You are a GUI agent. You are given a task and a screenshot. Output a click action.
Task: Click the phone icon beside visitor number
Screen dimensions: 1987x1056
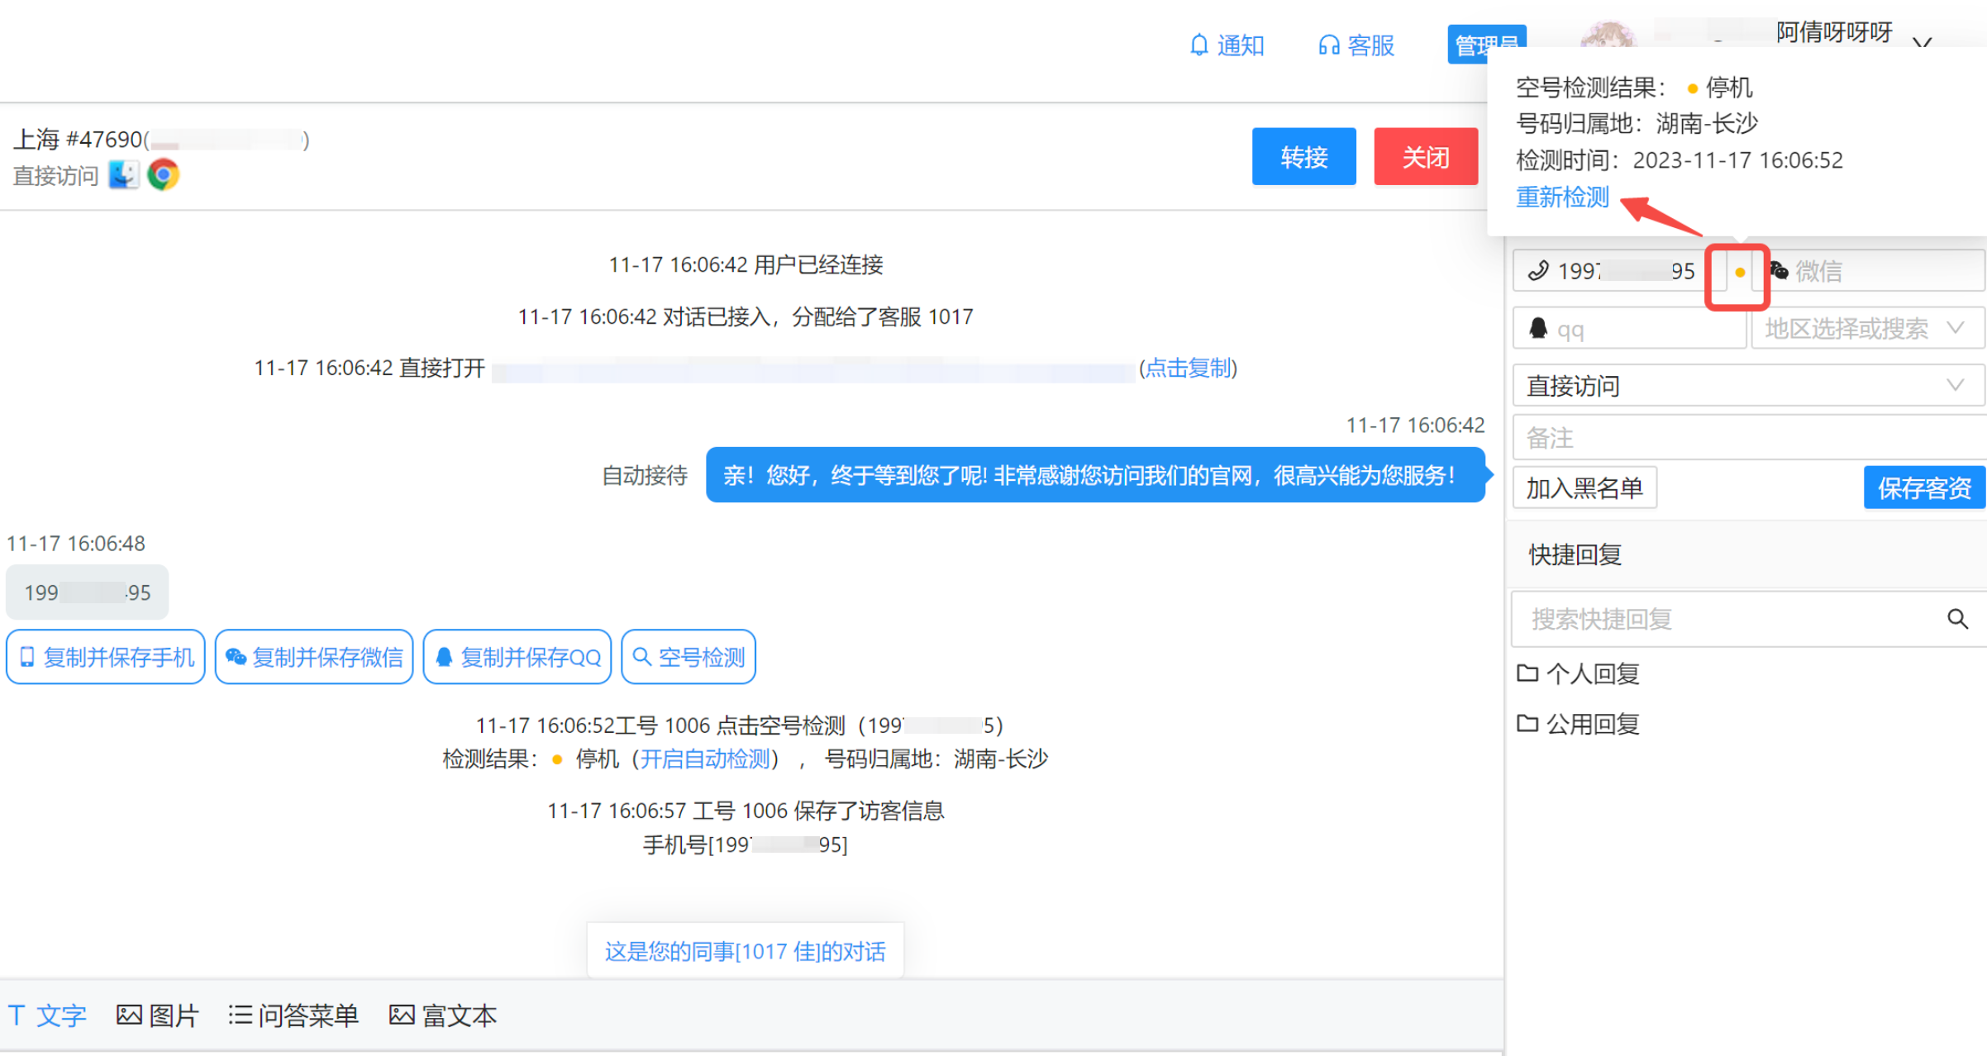pos(1537,270)
